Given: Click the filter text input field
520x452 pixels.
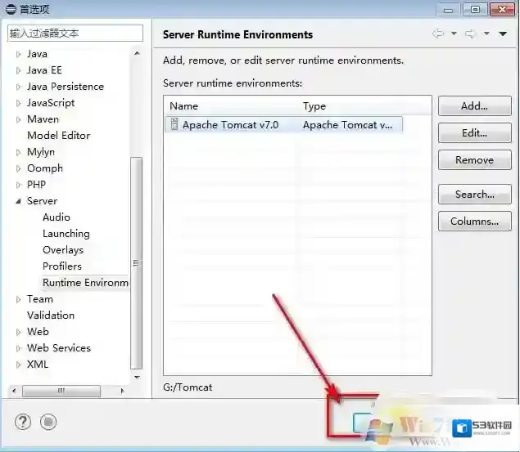Looking at the screenshot, I should (75, 34).
